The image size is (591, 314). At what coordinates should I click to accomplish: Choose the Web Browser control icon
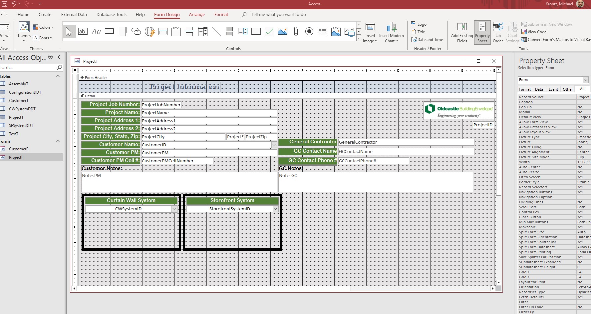point(149,32)
